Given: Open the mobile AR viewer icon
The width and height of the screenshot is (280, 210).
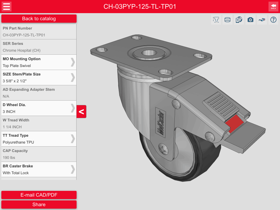Looking at the screenshot, I should click(239, 19).
